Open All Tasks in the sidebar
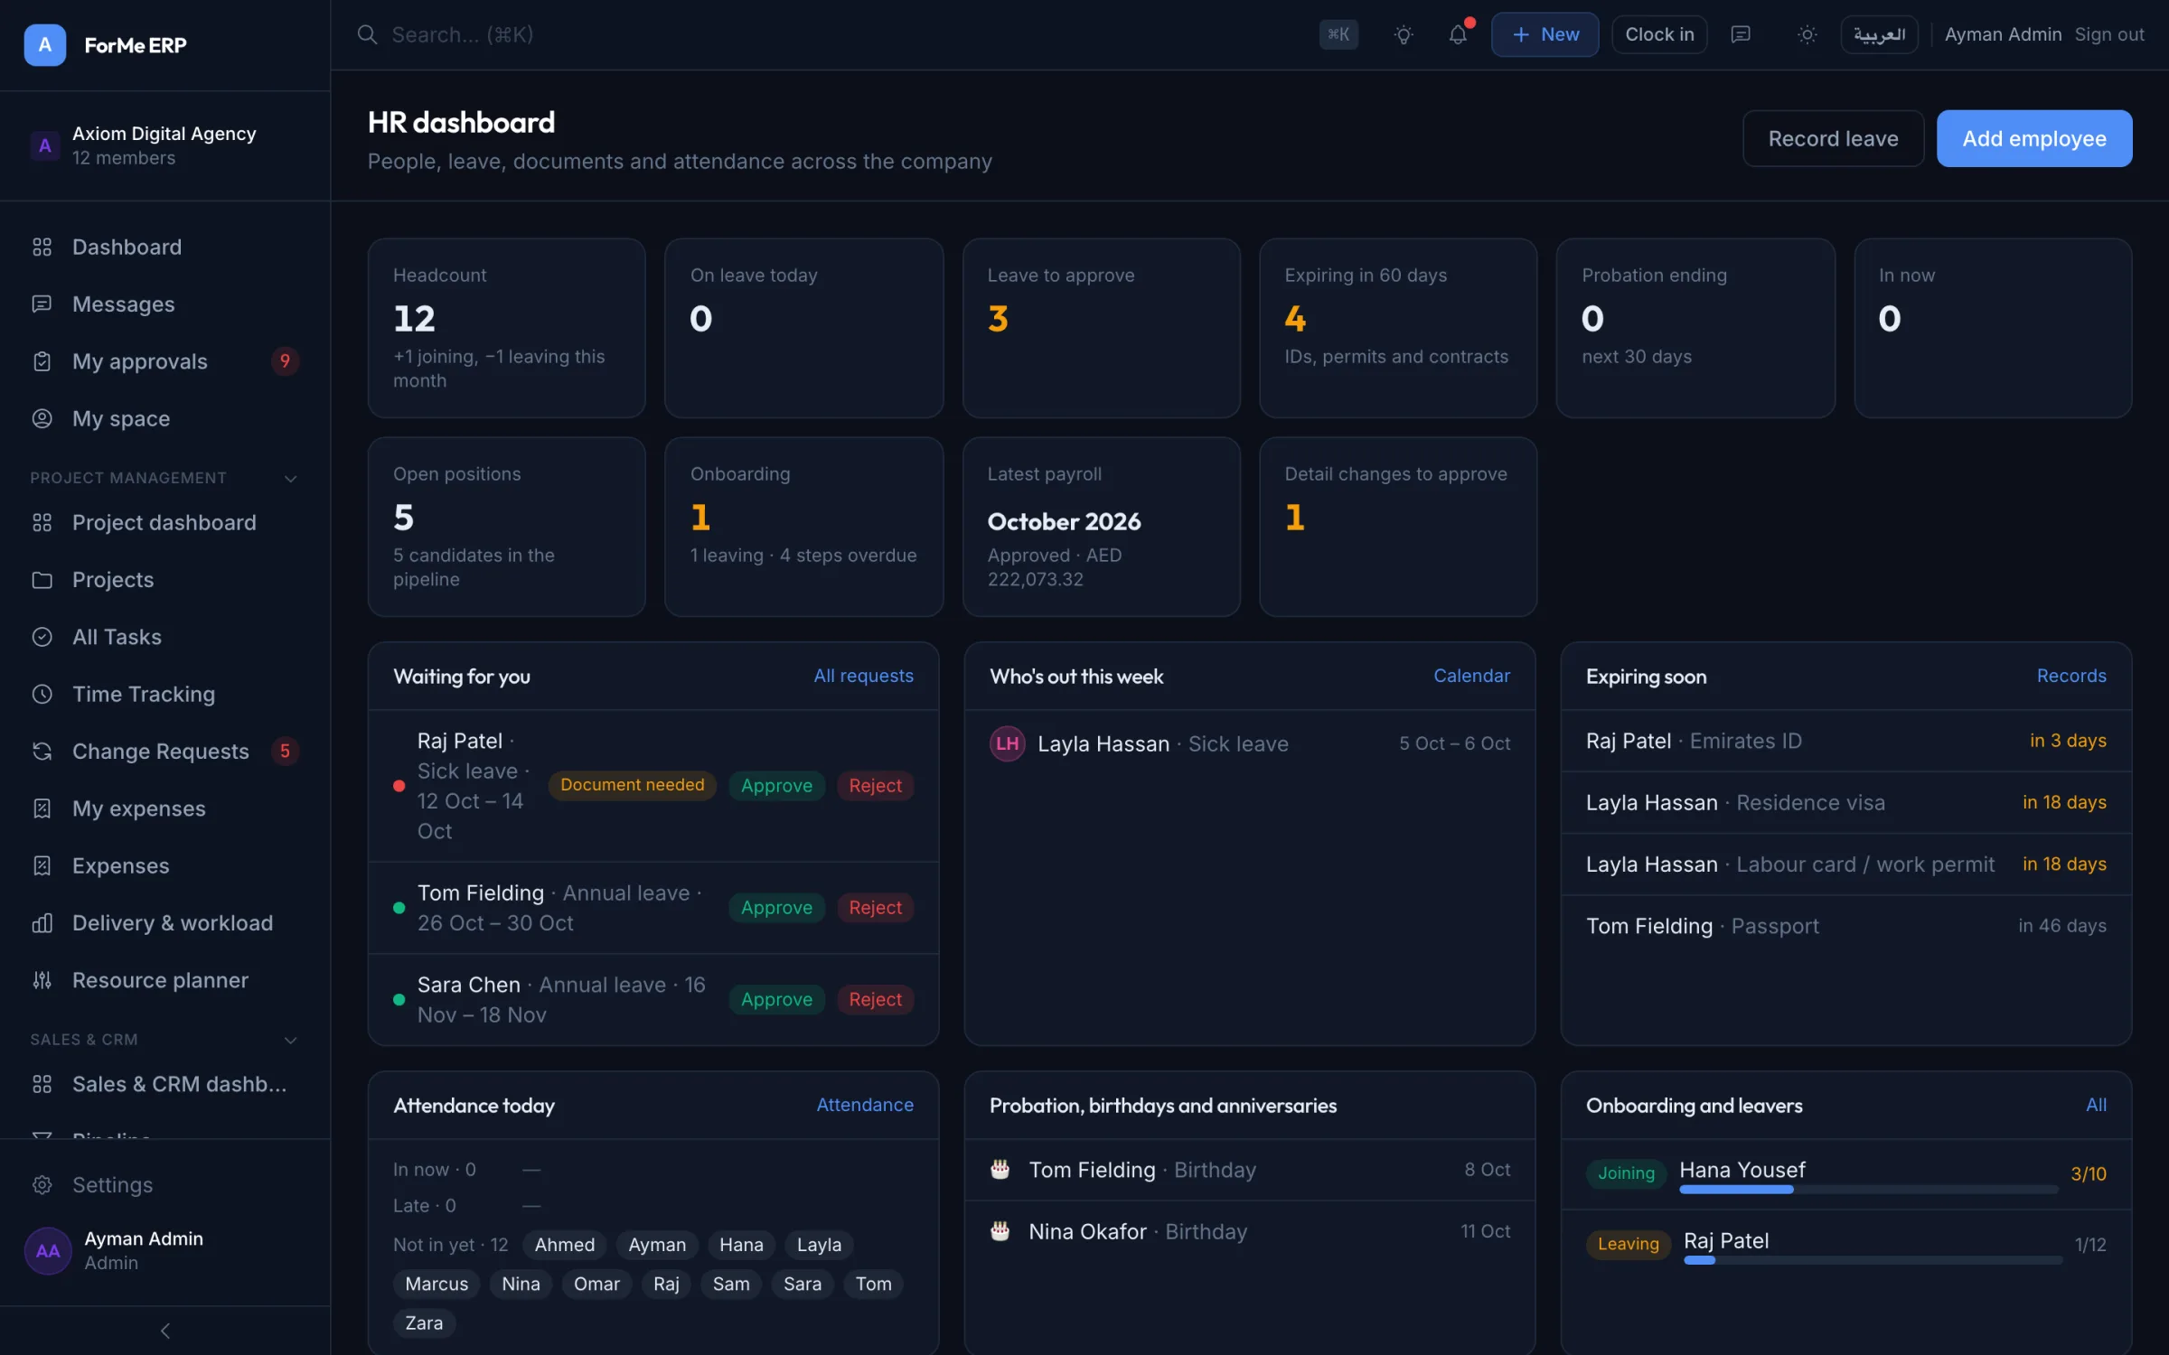Image resolution: width=2169 pixels, height=1355 pixels. [164, 637]
